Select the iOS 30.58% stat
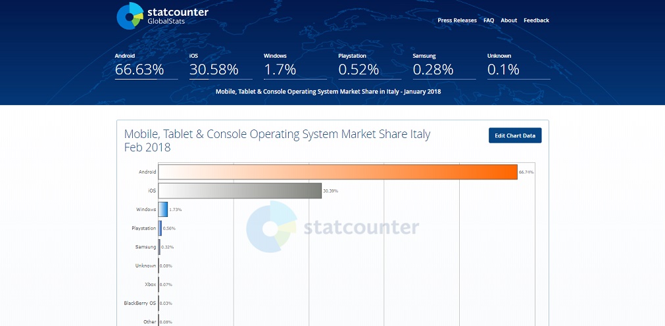The height and width of the screenshot is (326, 665). (x=220, y=66)
